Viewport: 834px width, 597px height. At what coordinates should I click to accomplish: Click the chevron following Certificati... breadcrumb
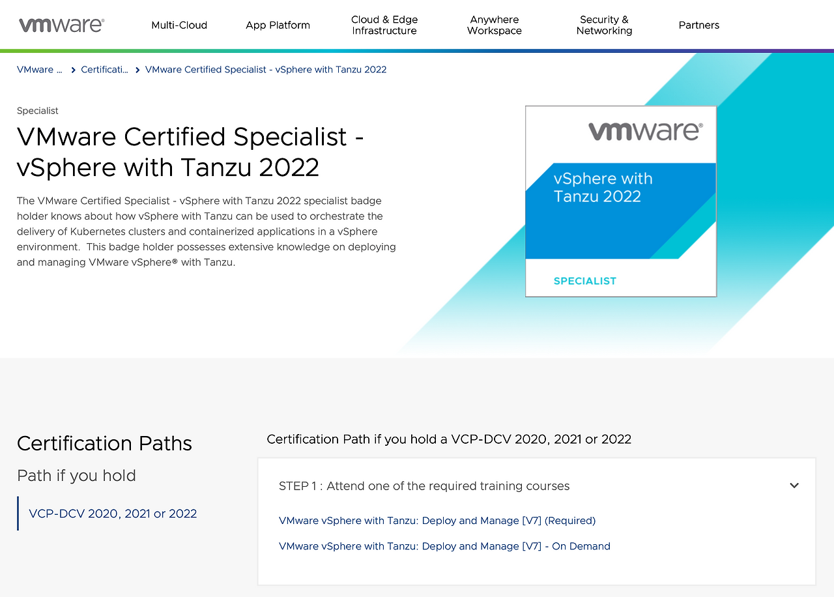pos(136,69)
